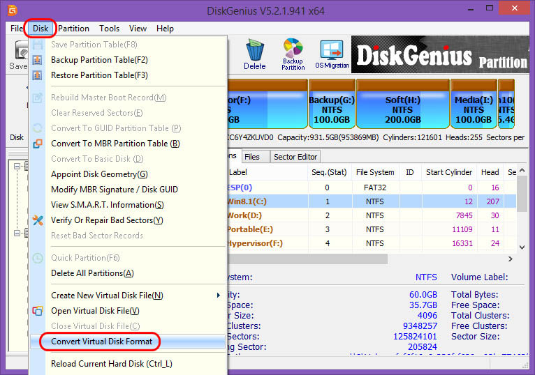The image size is (535, 375).
Task: Select the Work(D:) partition row
Action: 372,215
